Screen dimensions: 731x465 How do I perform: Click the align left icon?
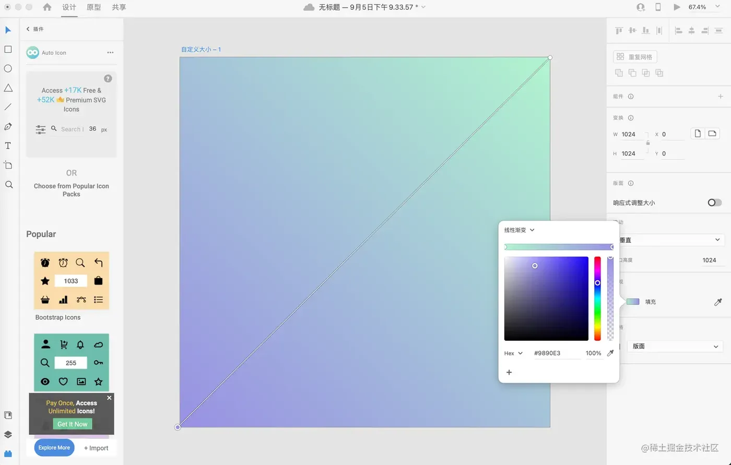click(679, 30)
